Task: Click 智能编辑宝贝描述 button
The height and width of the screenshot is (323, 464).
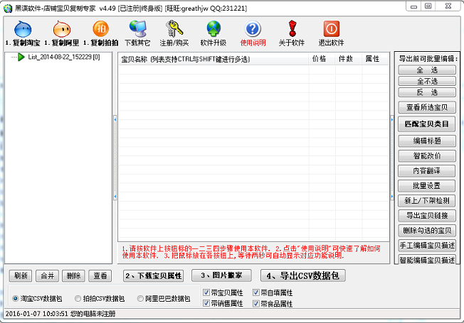Action: 427,259
